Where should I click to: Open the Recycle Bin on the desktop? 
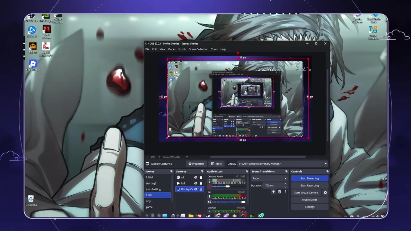(x=31, y=201)
